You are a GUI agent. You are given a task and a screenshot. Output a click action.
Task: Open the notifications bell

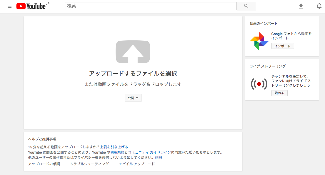pos(319,6)
